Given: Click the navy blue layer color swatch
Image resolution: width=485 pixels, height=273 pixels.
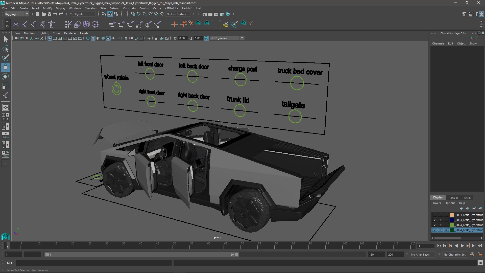Looking at the screenshot, I should pos(451,220).
